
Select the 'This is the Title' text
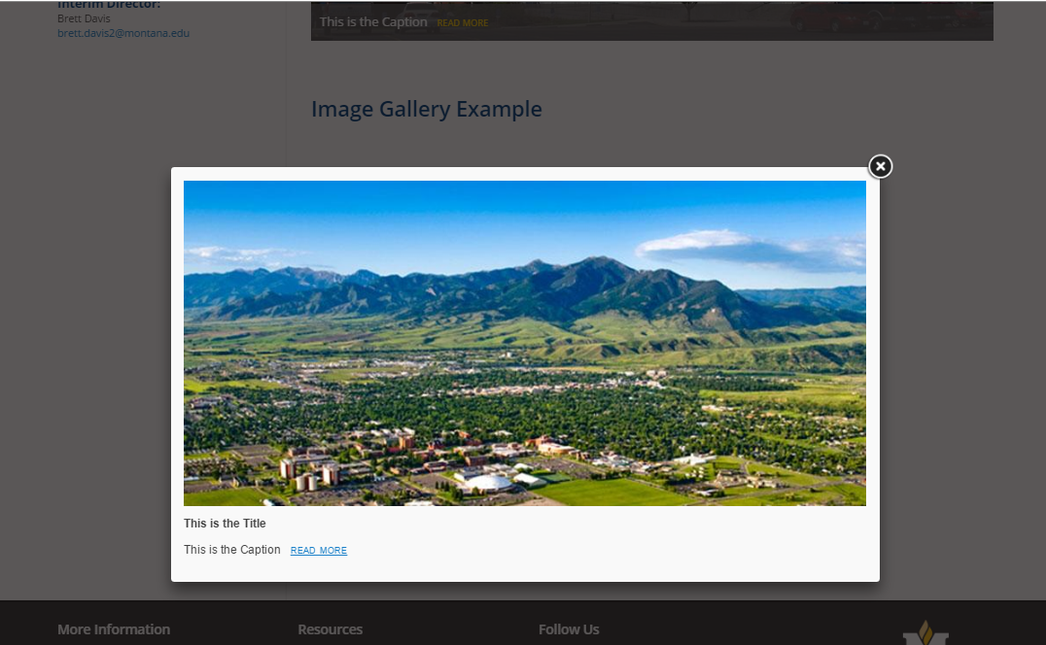point(225,524)
